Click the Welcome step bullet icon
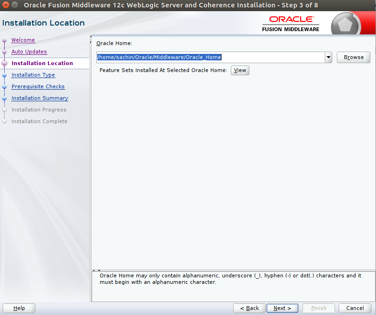This screenshot has height=315, width=376. (4, 40)
